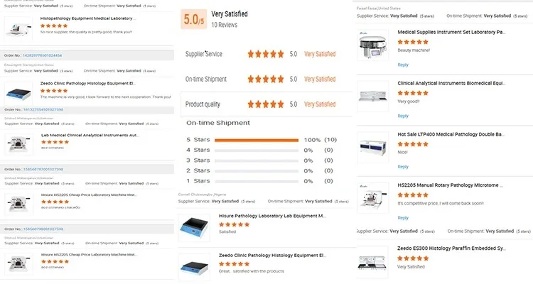Open the Hot Sale LTP400 product image
The height and width of the screenshot is (284, 533).
point(375,148)
